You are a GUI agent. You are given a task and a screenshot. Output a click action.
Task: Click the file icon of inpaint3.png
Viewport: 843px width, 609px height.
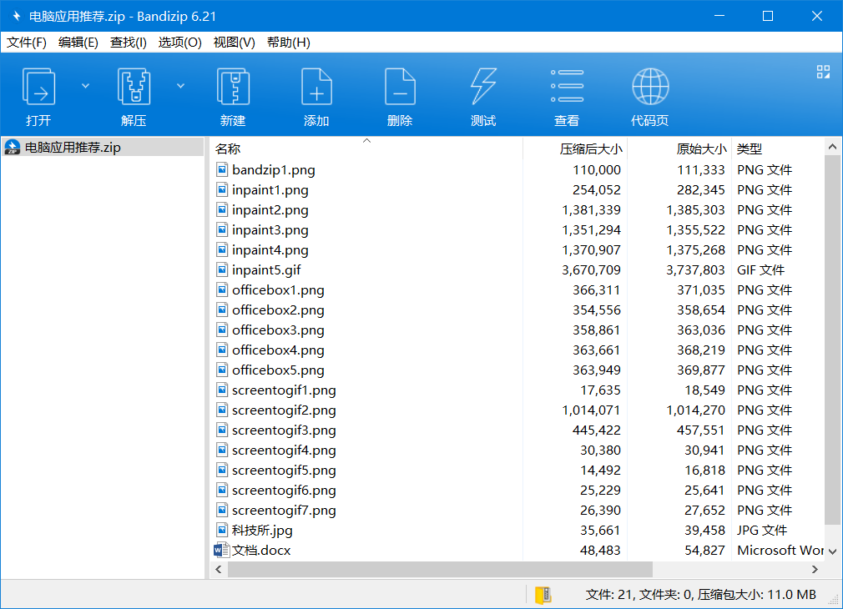[222, 229]
